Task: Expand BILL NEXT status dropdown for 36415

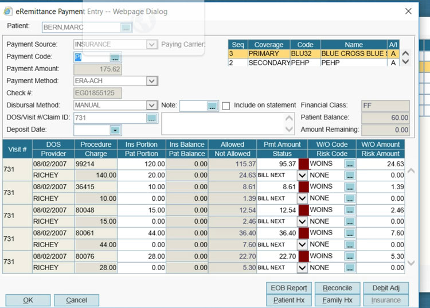Action: [302, 198]
